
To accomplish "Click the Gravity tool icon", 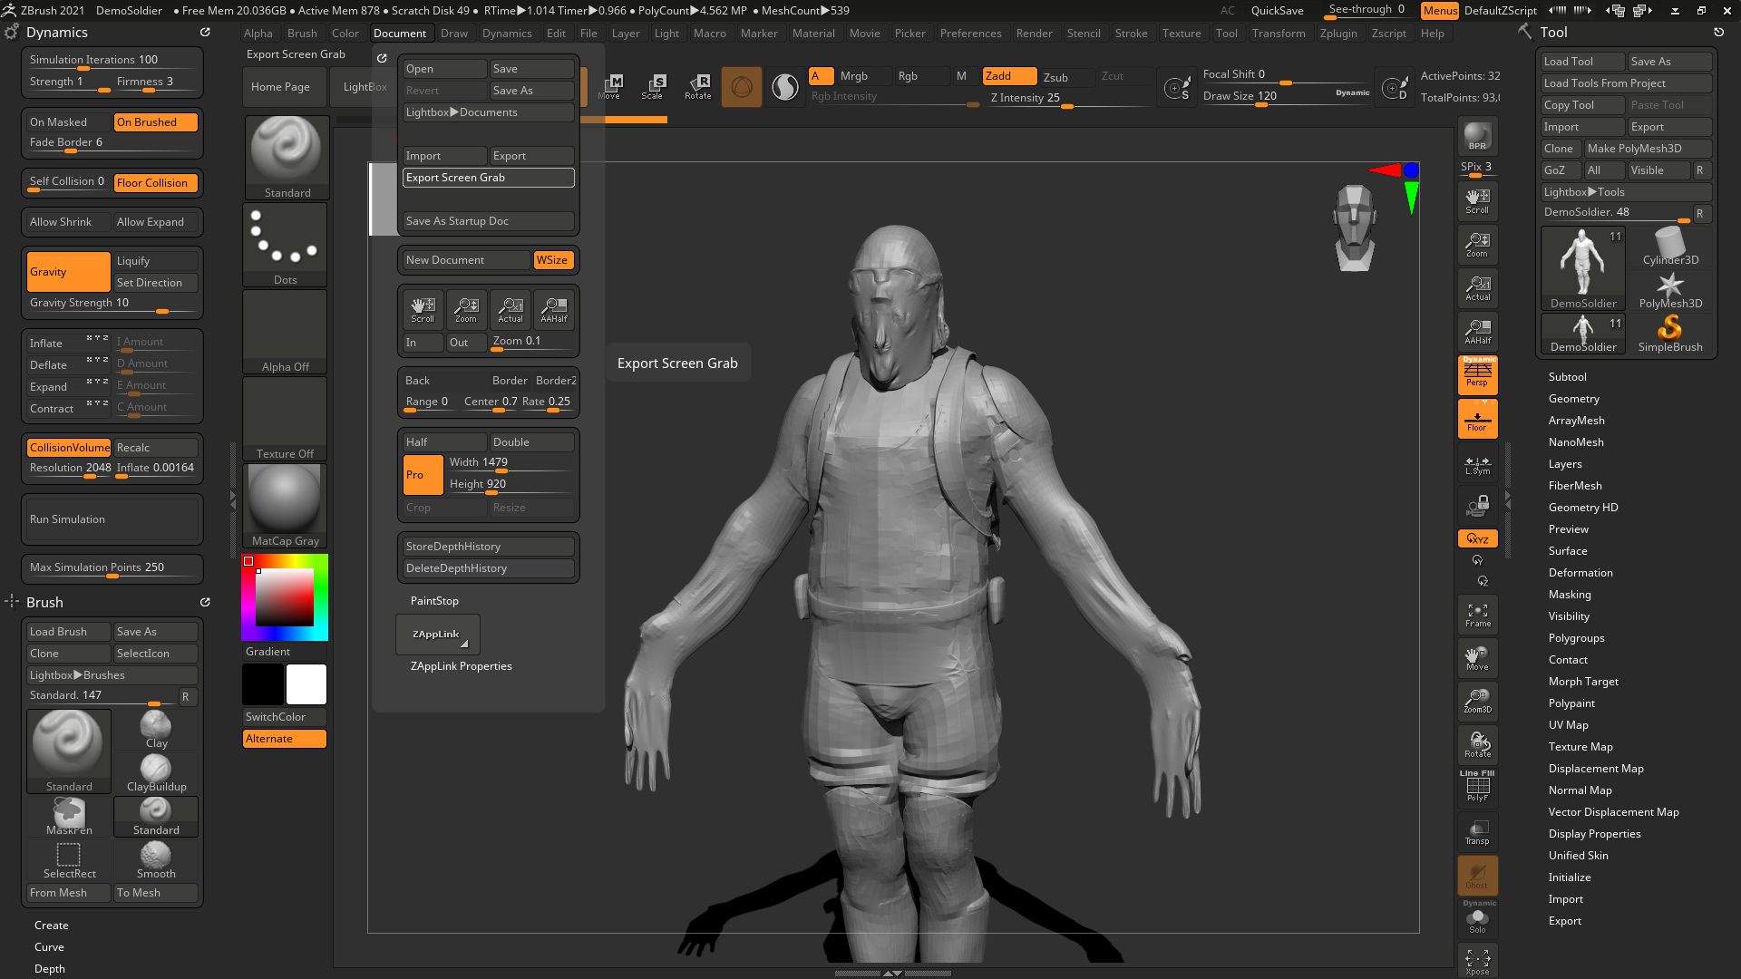I will coord(67,270).
